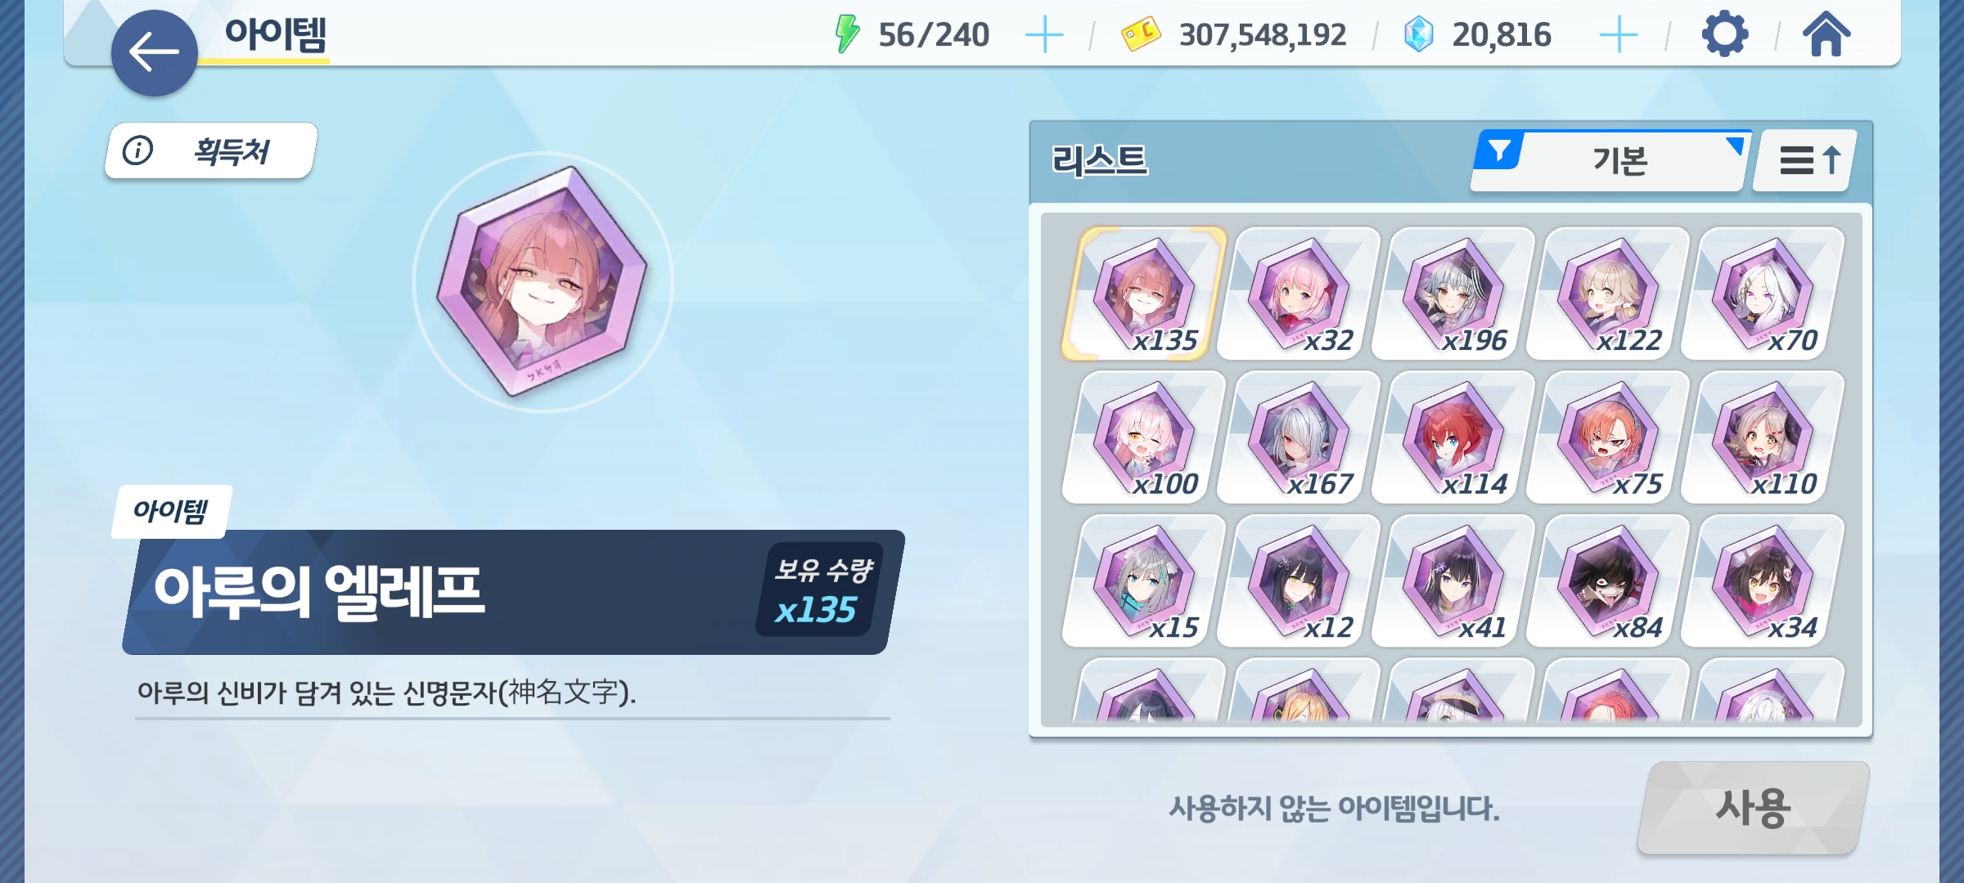This screenshot has height=883, width=1964.
Task: Buy gems with plus beside 20,816
Action: point(1619,35)
